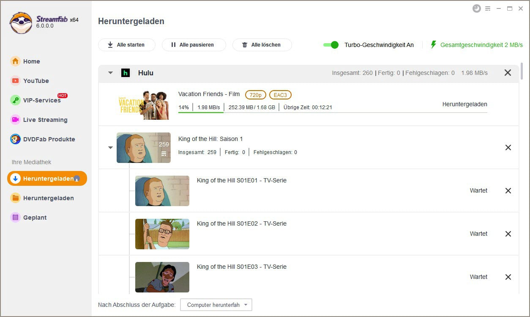The width and height of the screenshot is (530, 317).
Task: Click the King of the Hill S01E01 thumbnail
Action: 162,191
